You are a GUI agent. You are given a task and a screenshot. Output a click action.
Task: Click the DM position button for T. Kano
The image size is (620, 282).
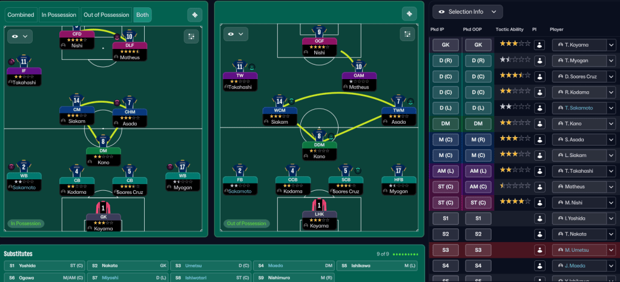446,123
